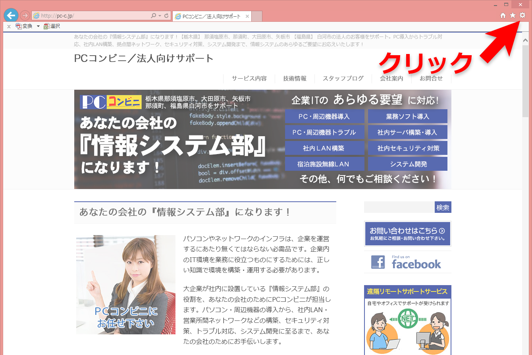Expand the 変換 dropdown arrow
This screenshot has width=532, height=355.
38,26
